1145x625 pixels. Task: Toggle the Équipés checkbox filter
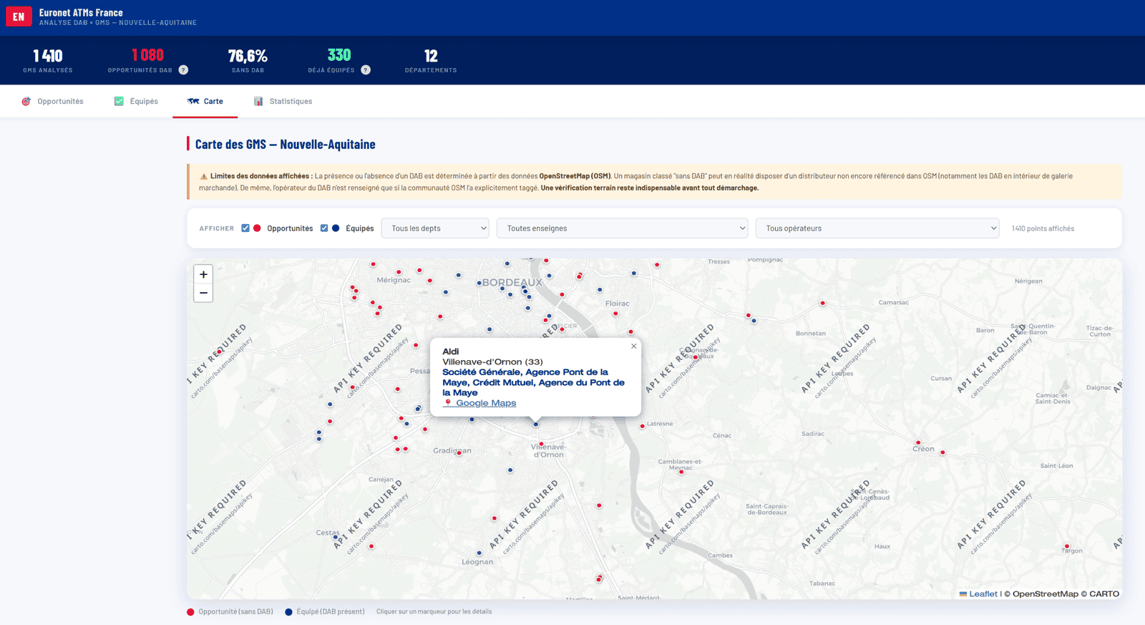(324, 228)
